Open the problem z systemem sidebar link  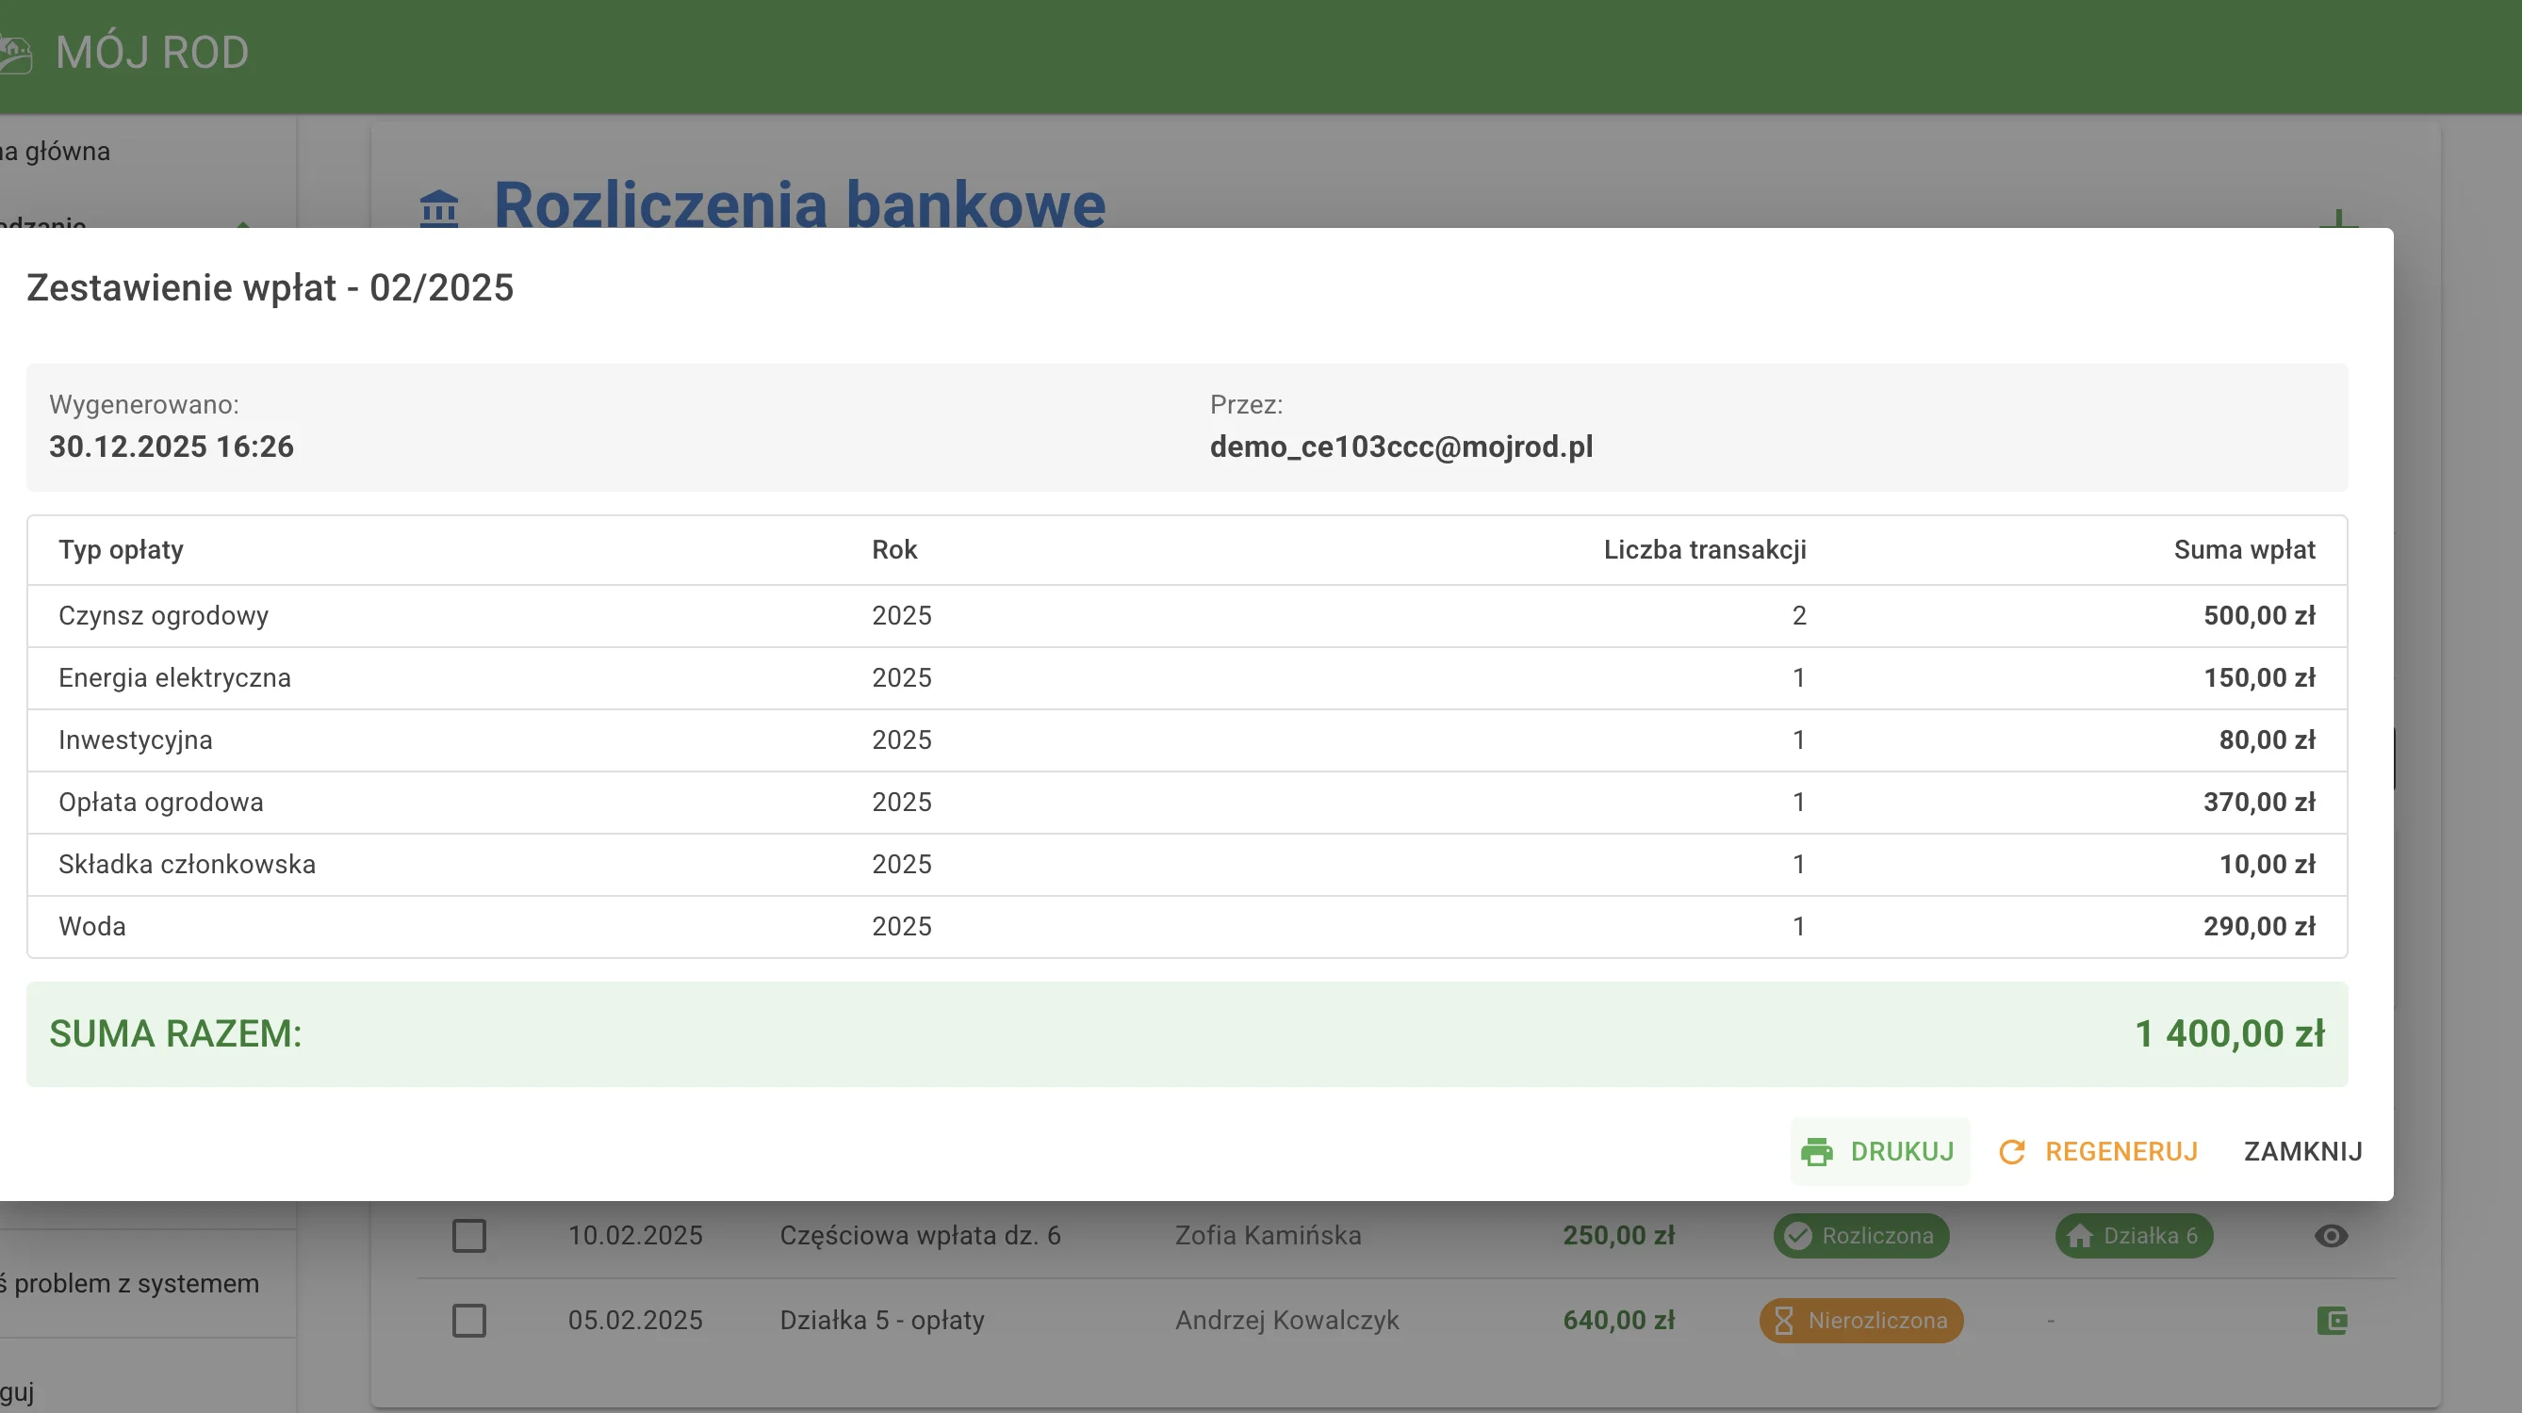point(132,1284)
